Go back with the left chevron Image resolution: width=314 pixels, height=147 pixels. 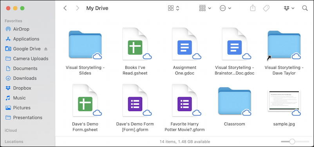coord(65,8)
